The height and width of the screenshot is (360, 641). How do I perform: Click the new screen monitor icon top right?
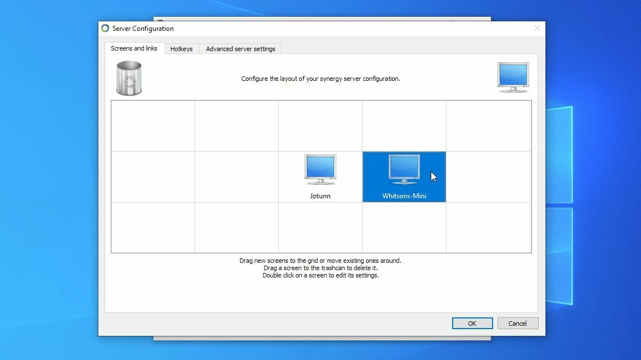click(513, 76)
